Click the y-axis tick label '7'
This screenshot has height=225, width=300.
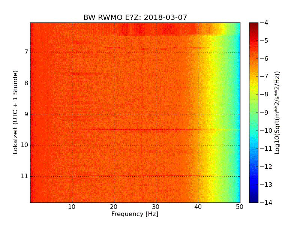point(26,52)
